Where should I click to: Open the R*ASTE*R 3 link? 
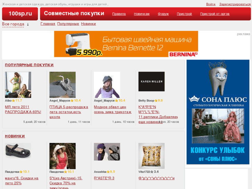coord(104,178)
